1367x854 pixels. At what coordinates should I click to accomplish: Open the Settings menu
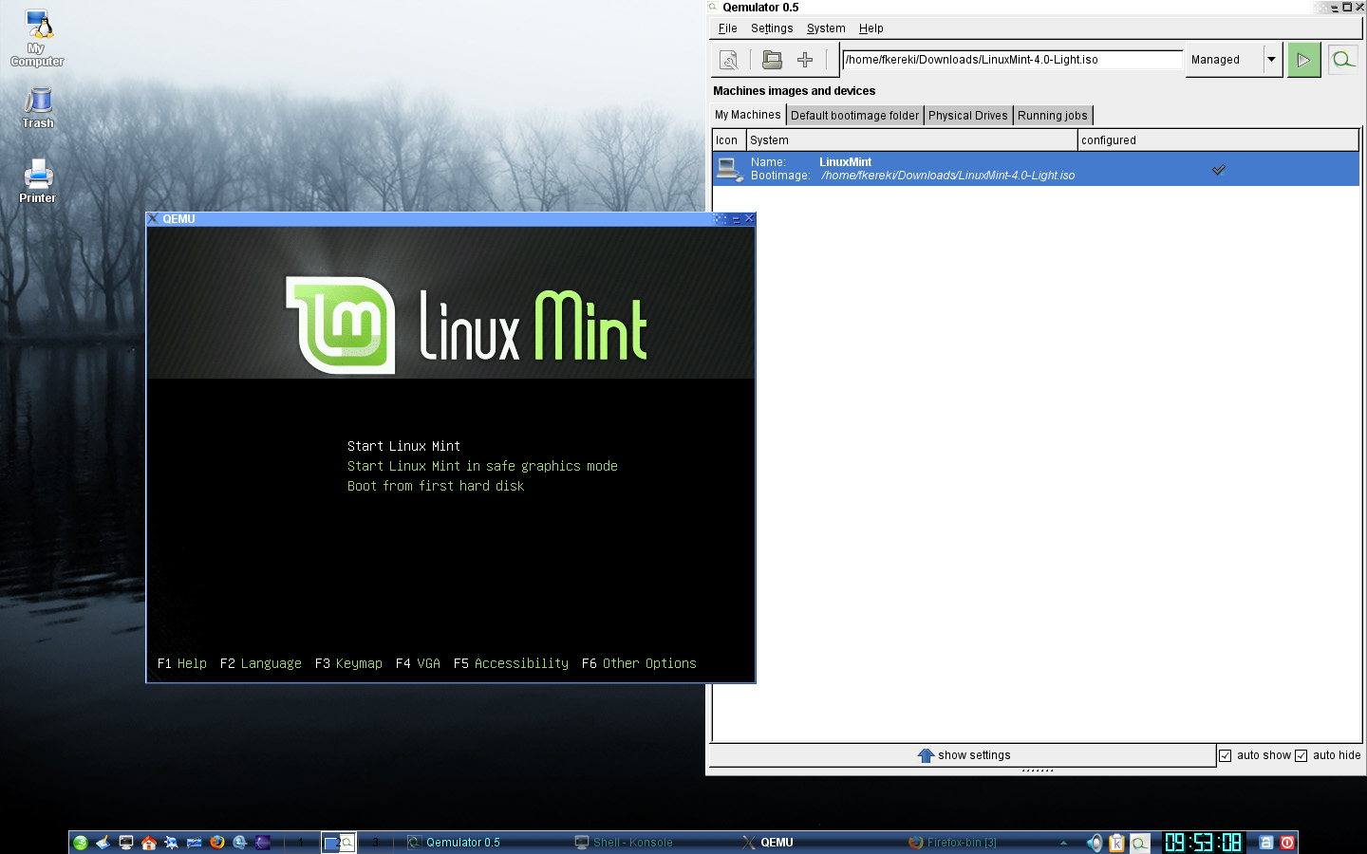772,28
